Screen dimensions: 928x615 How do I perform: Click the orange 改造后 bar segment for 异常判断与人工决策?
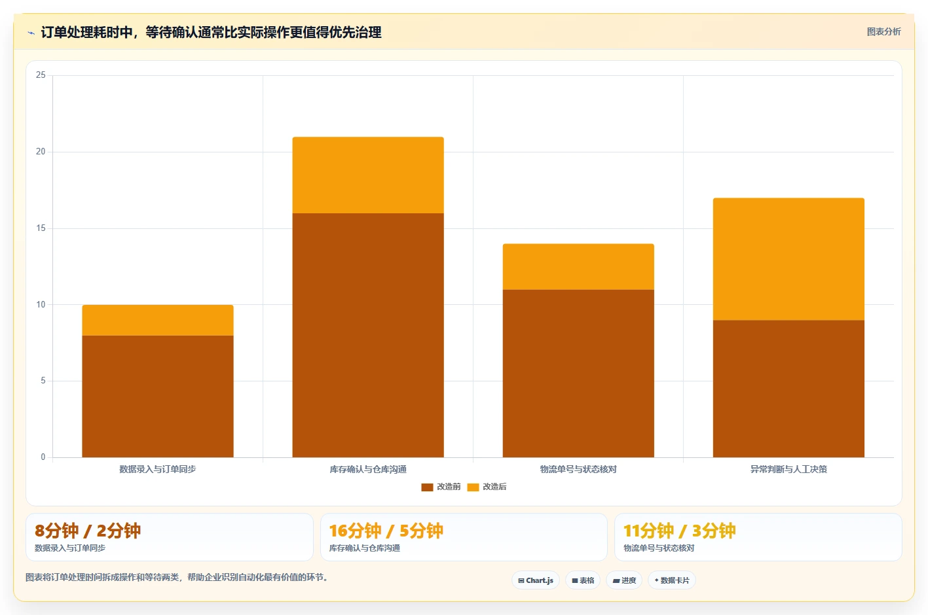click(x=789, y=259)
